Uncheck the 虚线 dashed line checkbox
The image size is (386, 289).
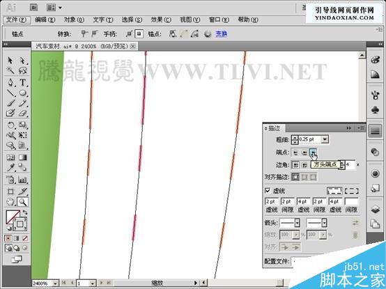pos(268,191)
